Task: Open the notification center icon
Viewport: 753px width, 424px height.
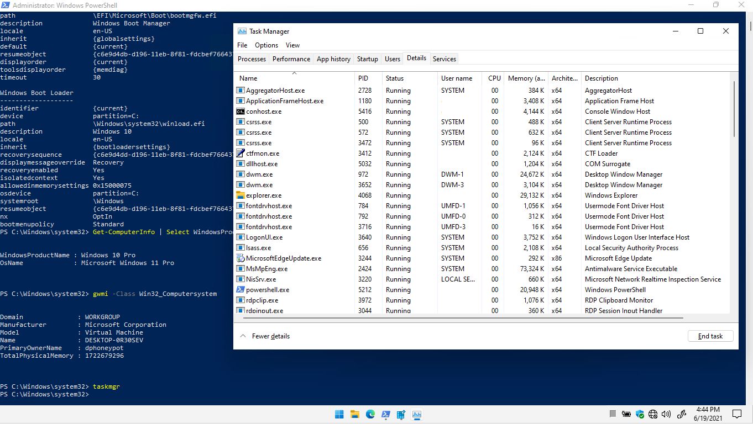Action: tap(736, 414)
